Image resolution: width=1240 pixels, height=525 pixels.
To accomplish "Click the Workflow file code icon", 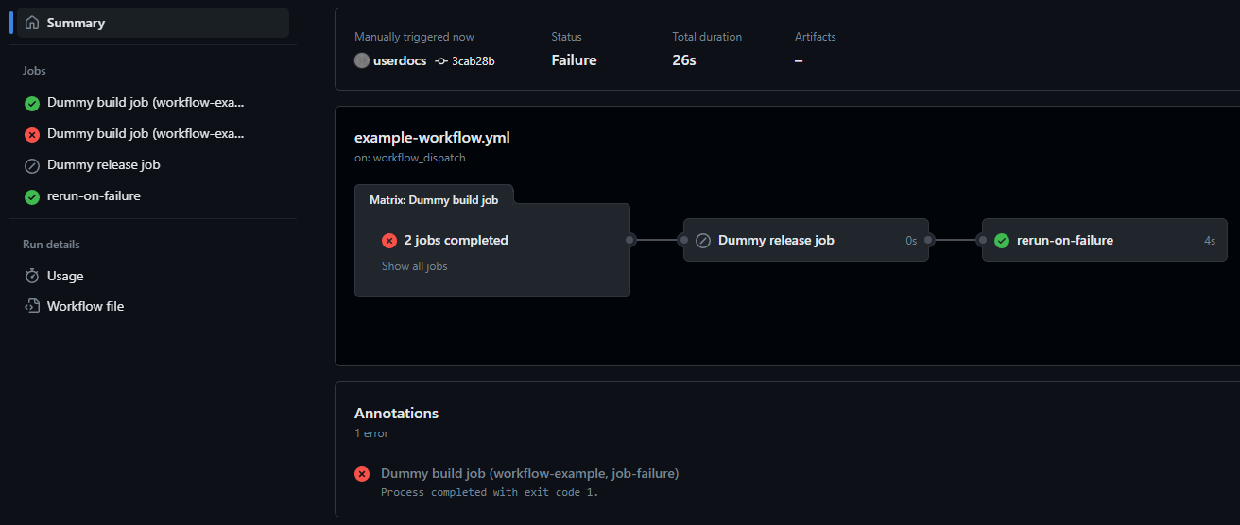I will 32,306.
